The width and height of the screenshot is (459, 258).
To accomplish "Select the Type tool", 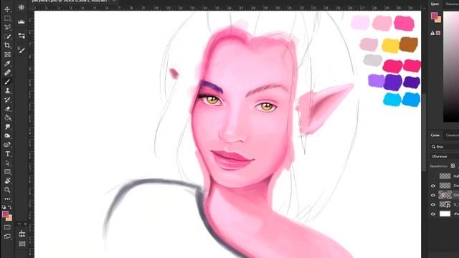I will 7,154.
